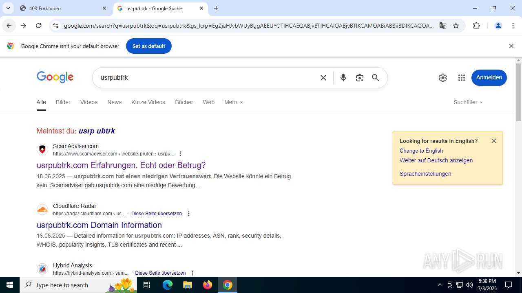Switch to the Videos tab

[x=89, y=102]
